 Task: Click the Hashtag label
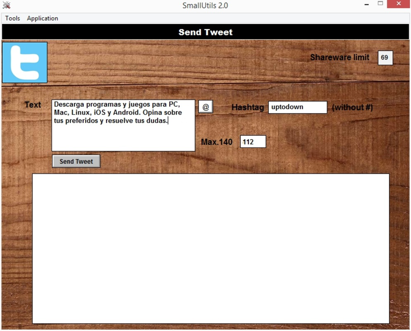(x=247, y=107)
